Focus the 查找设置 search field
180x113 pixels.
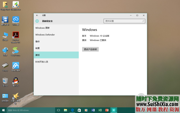point(124,21)
